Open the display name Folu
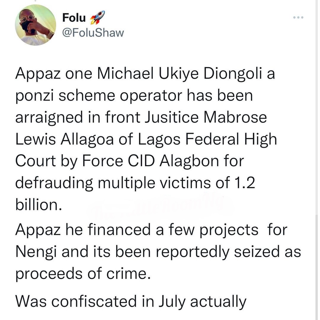 click(74, 18)
